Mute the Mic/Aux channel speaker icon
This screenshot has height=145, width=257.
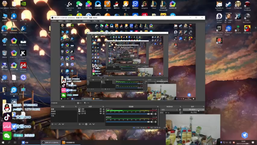click(152, 114)
